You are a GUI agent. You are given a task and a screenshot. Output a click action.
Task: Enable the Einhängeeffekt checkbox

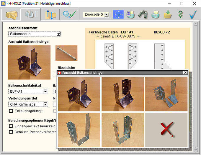(x=11, y=126)
